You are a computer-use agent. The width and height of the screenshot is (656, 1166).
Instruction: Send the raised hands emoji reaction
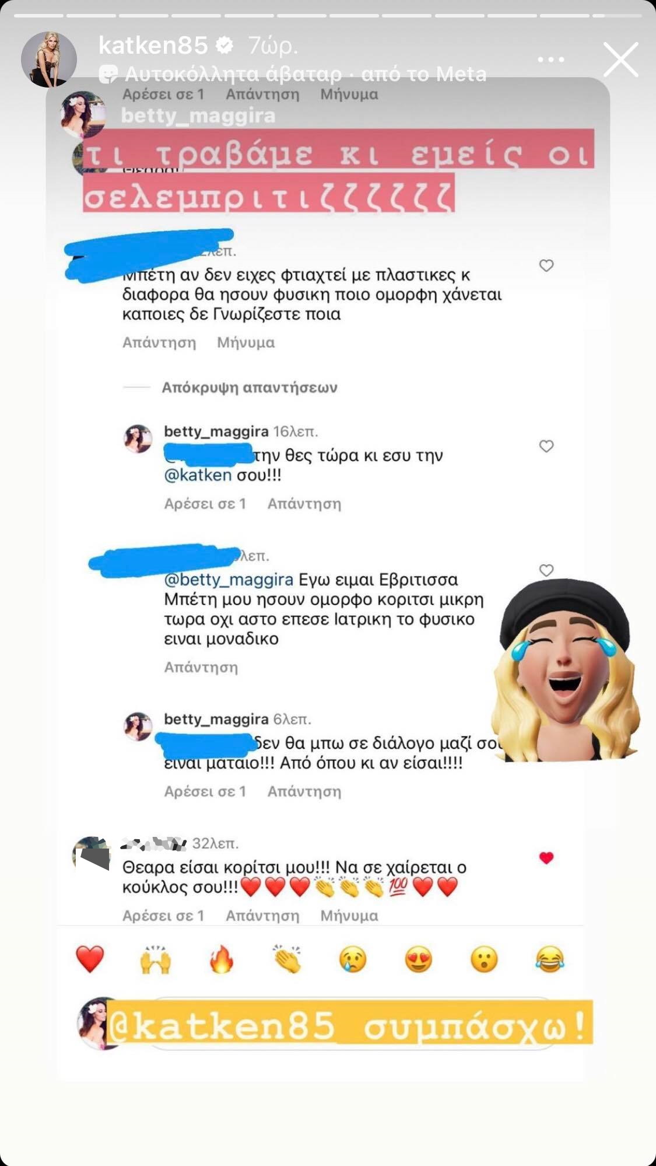coord(156,959)
